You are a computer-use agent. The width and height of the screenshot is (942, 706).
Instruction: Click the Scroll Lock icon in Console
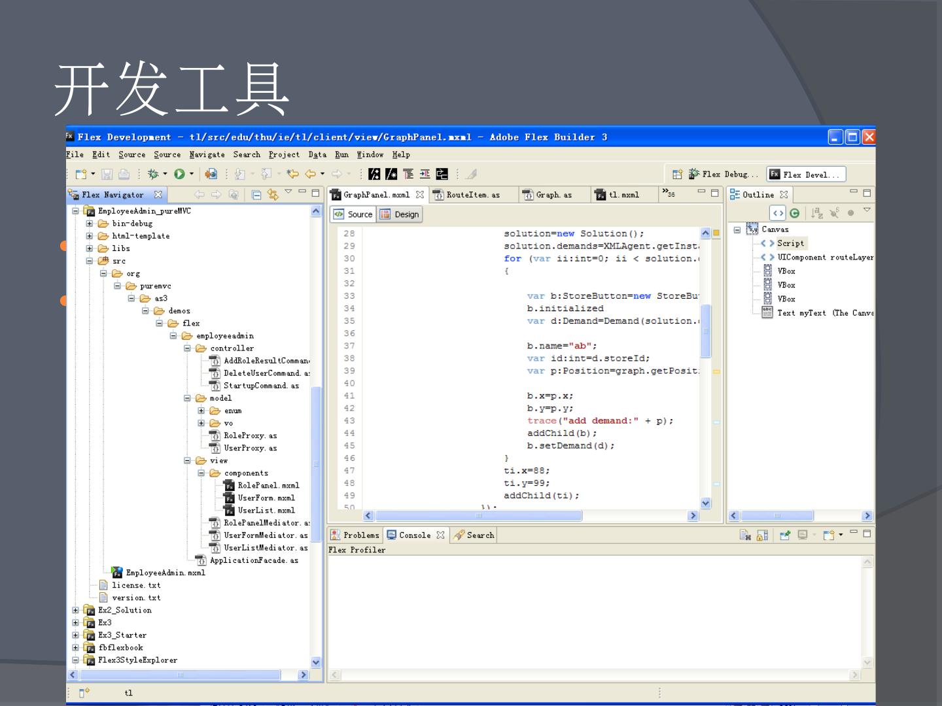tap(762, 535)
